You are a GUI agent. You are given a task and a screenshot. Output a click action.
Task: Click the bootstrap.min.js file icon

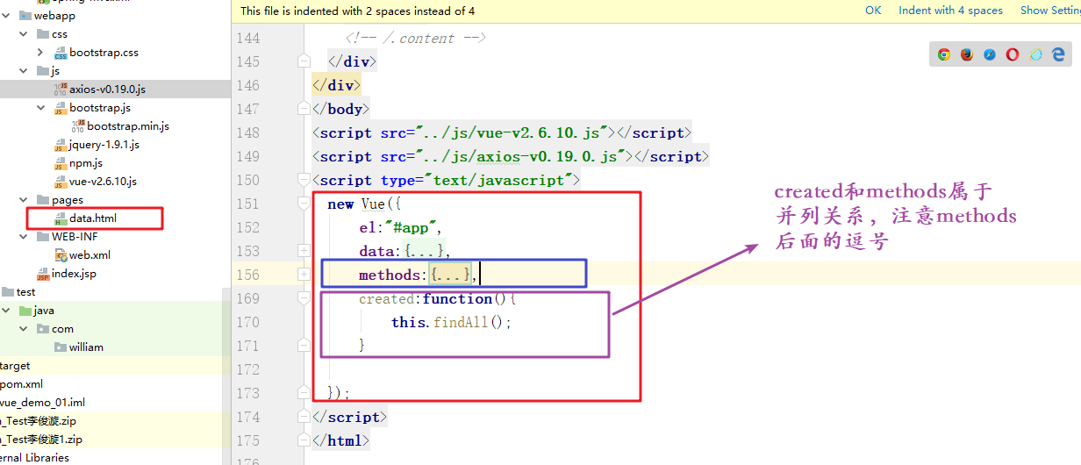78,125
